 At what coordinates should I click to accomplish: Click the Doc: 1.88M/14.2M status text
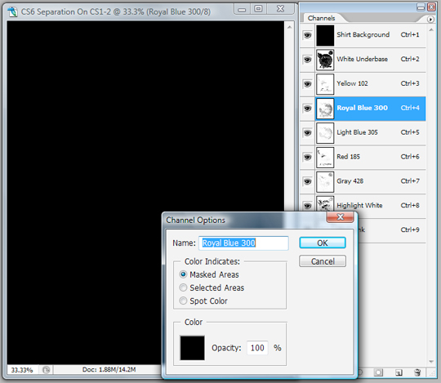109,369
